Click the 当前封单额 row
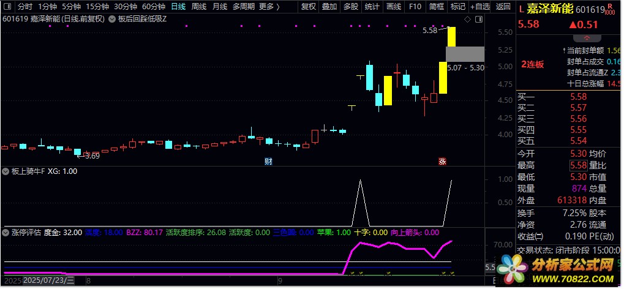 coord(592,51)
